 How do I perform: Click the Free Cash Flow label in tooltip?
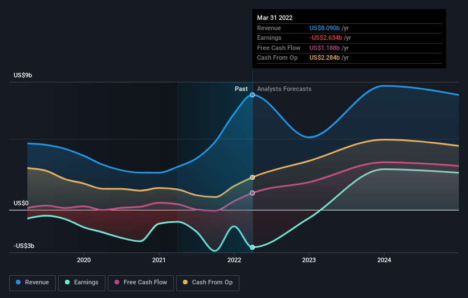coord(279,48)
